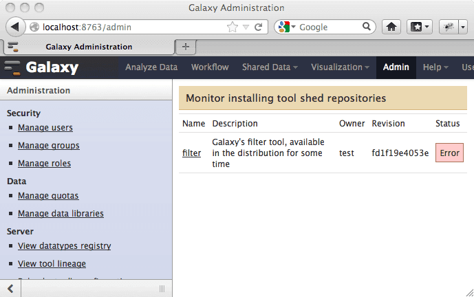Expand the Shared Data menu

click(270, 67)
